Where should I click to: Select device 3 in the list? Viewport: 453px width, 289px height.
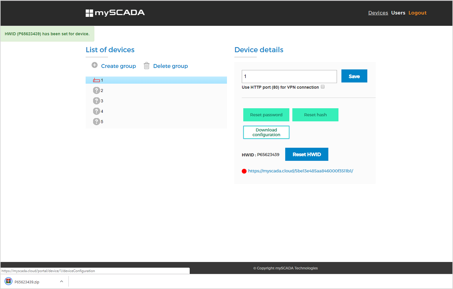click(156, 101)
